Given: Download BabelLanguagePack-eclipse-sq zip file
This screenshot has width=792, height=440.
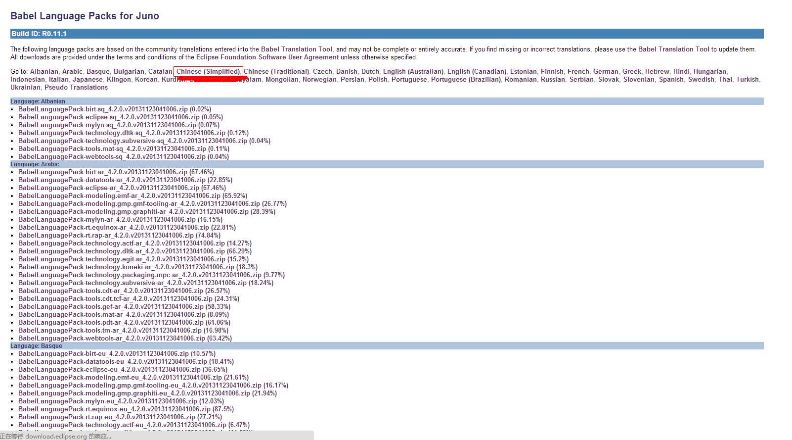Looking at the screenshot, I should click(x=109, y=117).
